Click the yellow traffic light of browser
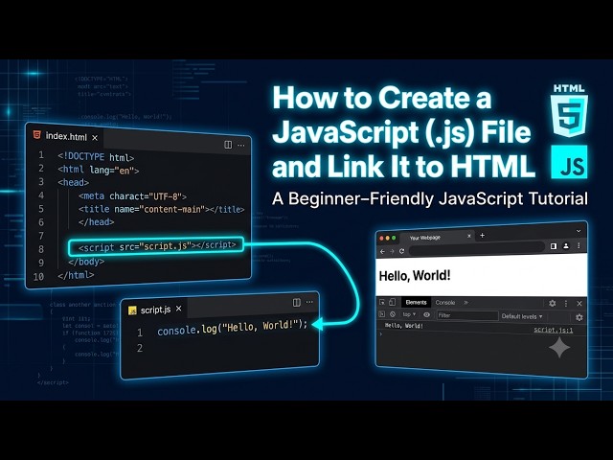613x460 pixels. point(388,238)
